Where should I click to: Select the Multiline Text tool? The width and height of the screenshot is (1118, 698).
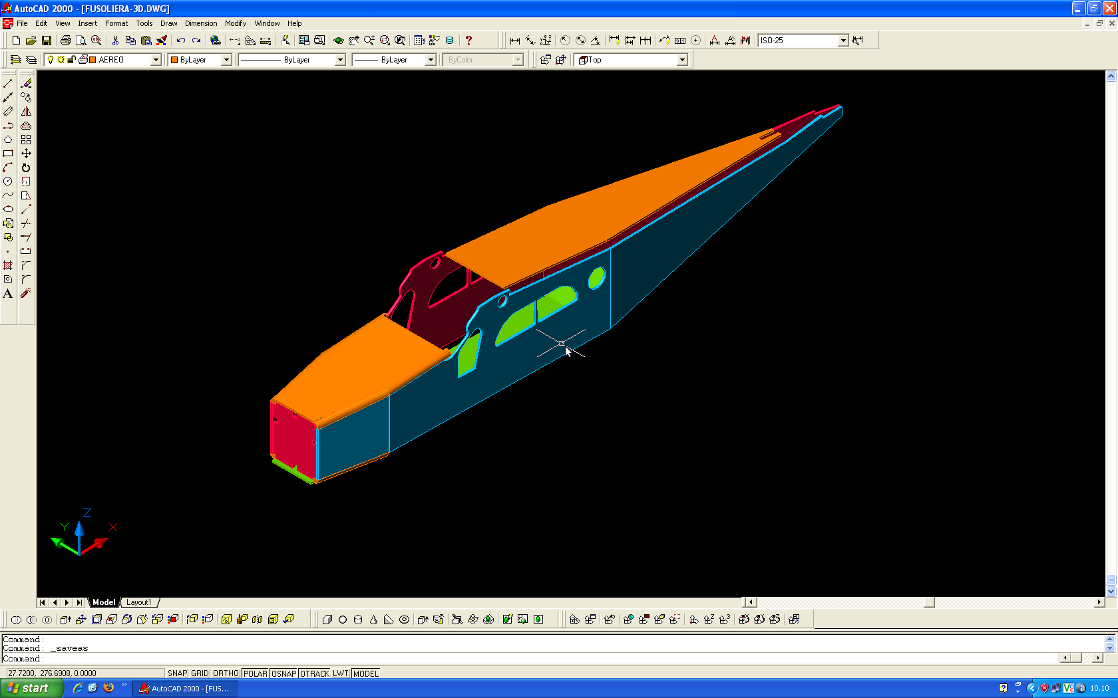pos(8,294)
